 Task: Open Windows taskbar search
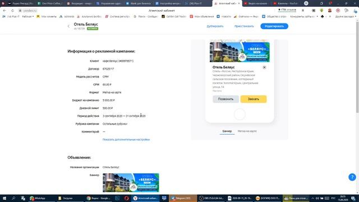point(13,198)
